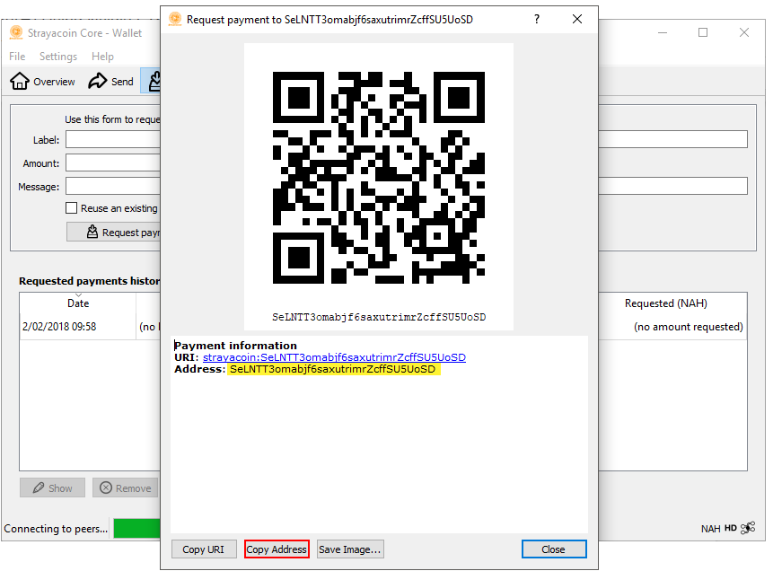The image size is (773, 571).
Task: Click the '(no amount requested)' cell
Action: (689, 327)
